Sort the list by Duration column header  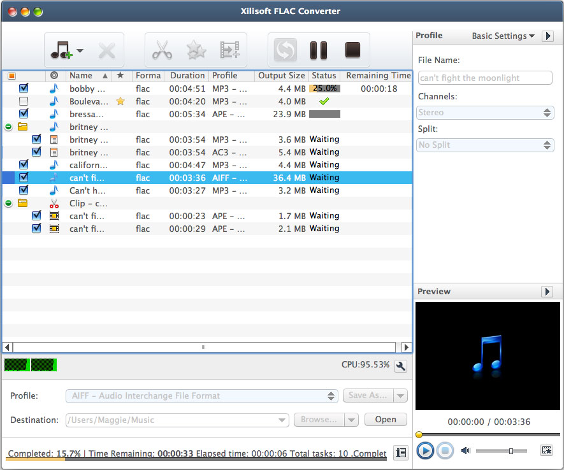[x=187, y=76]
